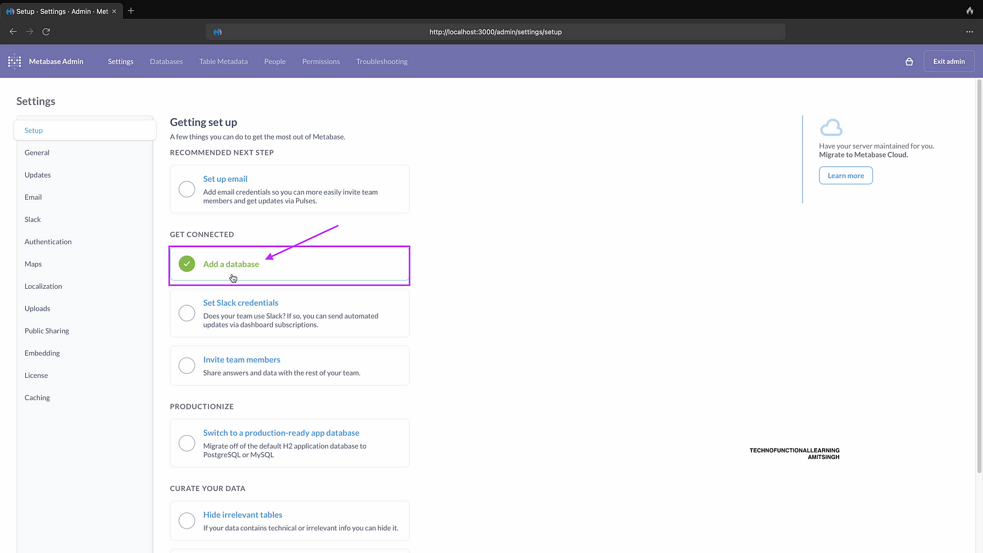Select Authentication in settings sidebar
This screenshot has height=553, width=983.
48,242
